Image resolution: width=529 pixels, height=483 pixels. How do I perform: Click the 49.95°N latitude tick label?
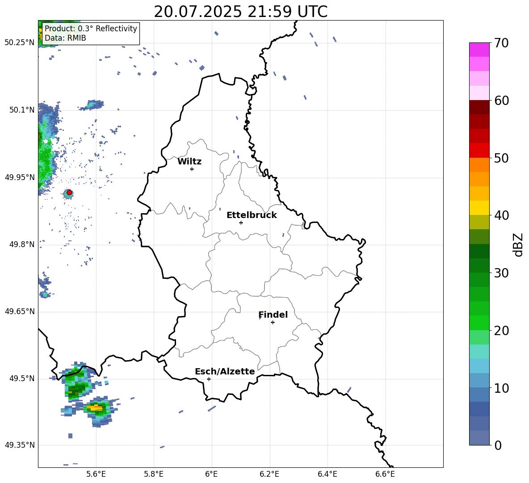(20, 177)
